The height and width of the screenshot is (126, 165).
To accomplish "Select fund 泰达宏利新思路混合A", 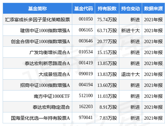I will pos(47,63).
